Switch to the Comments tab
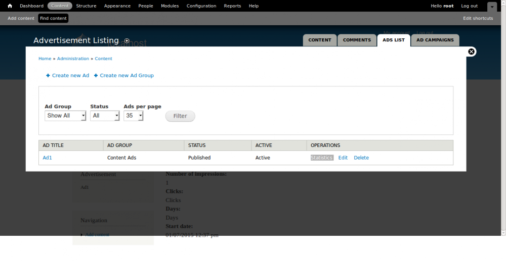506x261 pixels. click(357, 40)
